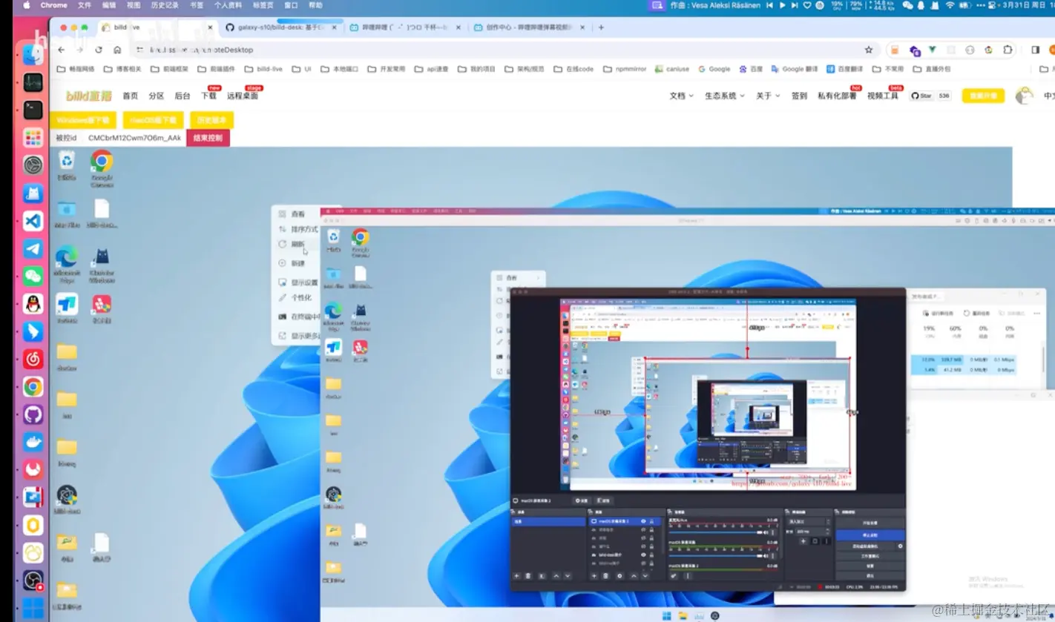
Task: Toggle Chrome side panel icon
Action: pos(1035,50)
